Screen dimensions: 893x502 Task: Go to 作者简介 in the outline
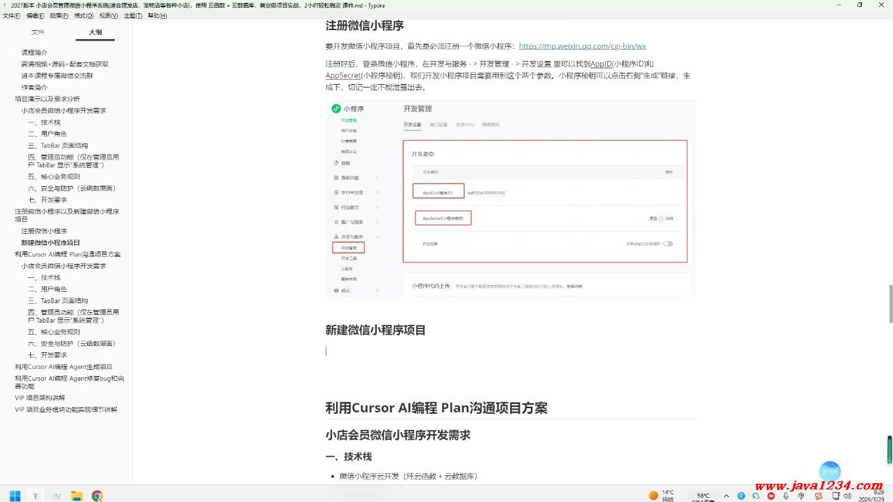click(34, 88)
